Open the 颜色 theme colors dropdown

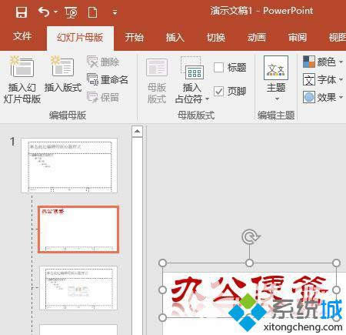[x=323, y=62]
